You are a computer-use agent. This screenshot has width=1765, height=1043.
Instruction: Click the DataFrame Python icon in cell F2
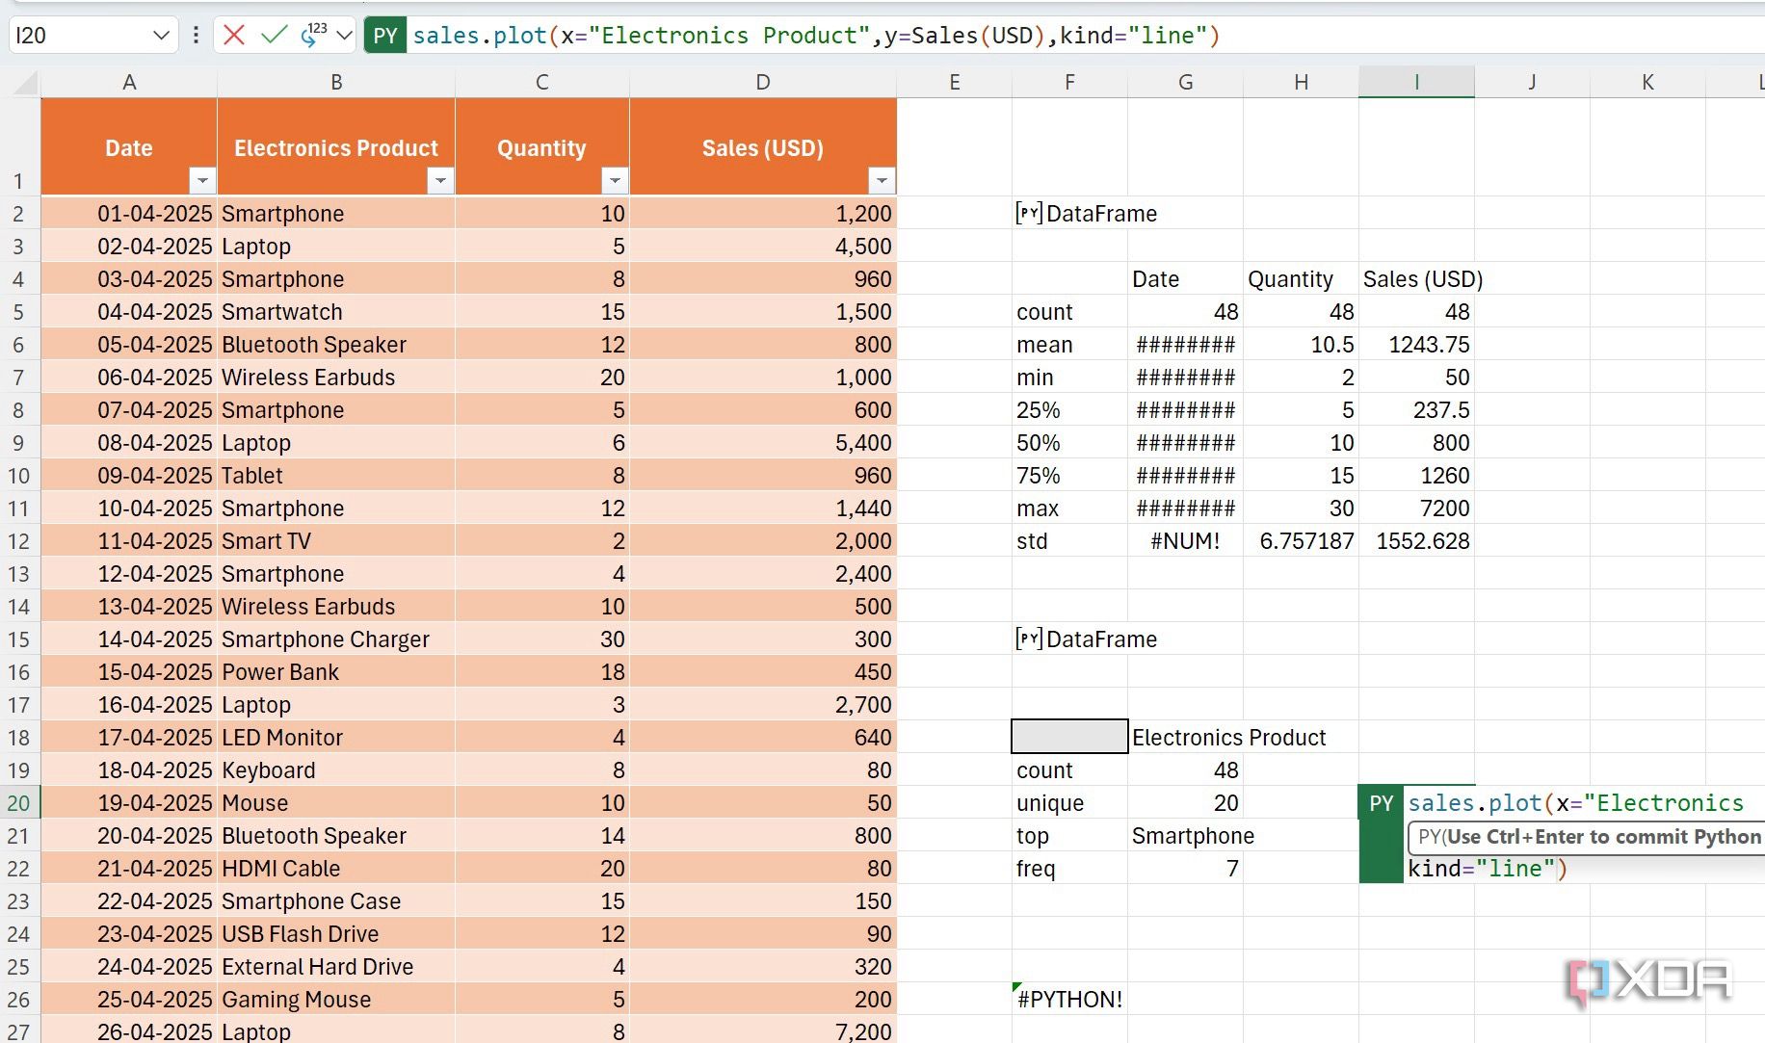point(1028,213)
